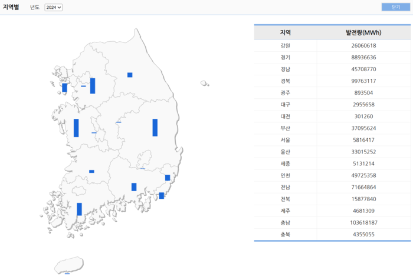
Task: Select the value 71664864 for 전남
Action: coord(363,188)
